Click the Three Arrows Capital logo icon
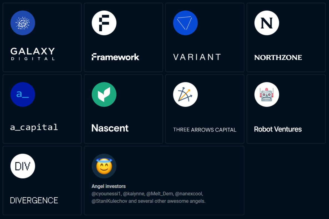 pos(185,94)
